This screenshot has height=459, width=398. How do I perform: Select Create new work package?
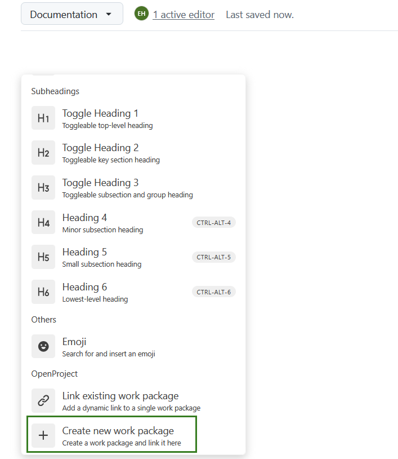[111, 434]
